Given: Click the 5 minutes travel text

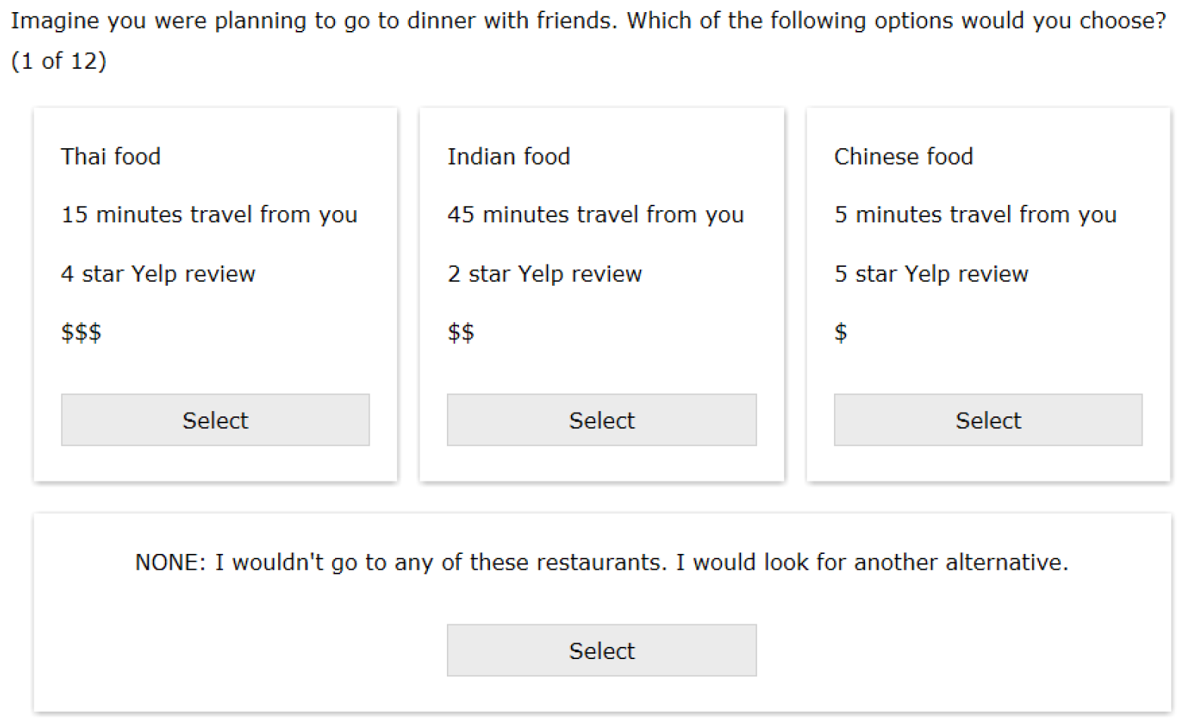Looking at the screenshot, I should (x=975, y=215).
